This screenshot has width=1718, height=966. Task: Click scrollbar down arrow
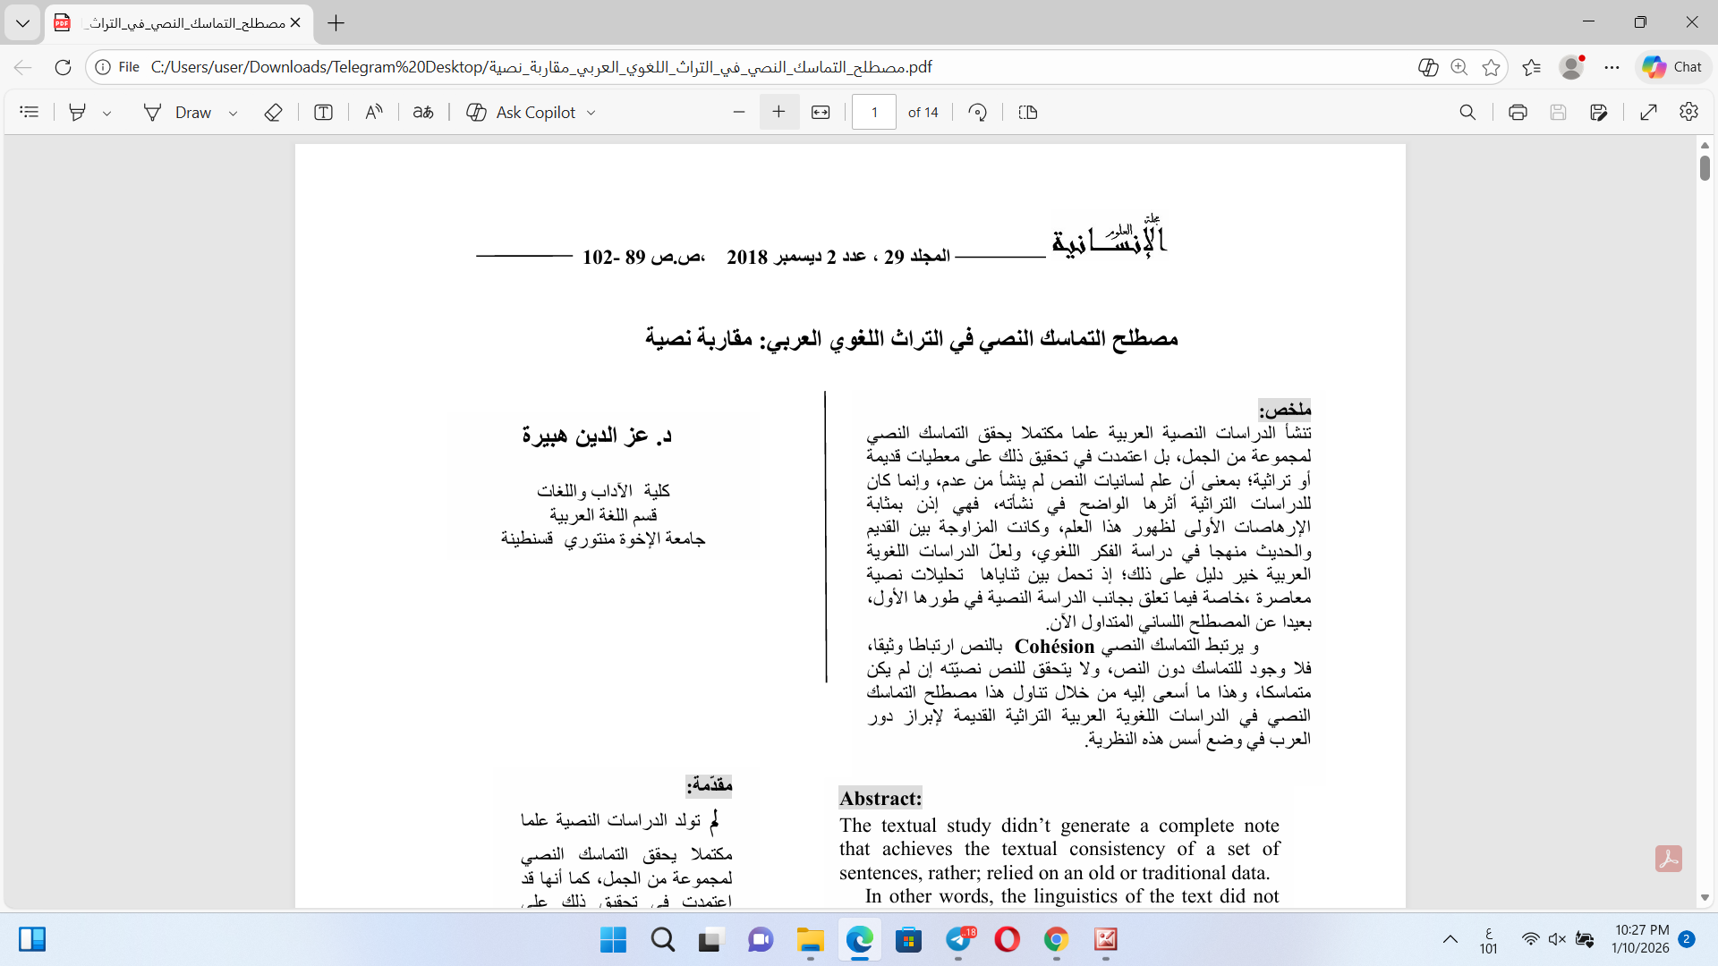(x=1705, y=897)
